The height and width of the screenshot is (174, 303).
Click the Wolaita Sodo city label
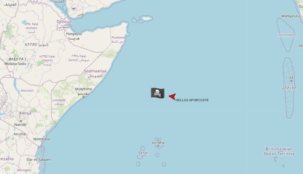[15, 64]
